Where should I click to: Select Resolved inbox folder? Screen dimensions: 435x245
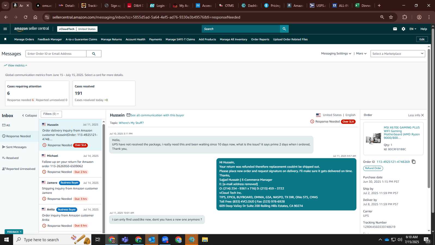coord(19,158)
